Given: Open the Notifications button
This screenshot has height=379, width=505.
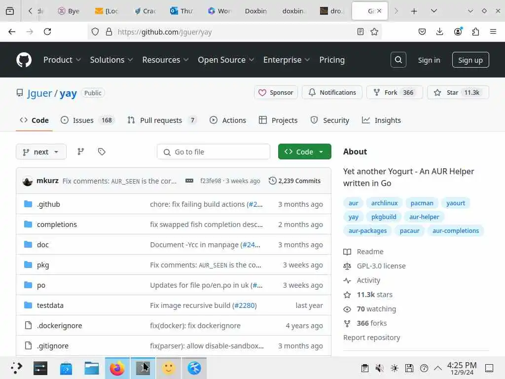Looking at the screenshot, I should 332,92.
